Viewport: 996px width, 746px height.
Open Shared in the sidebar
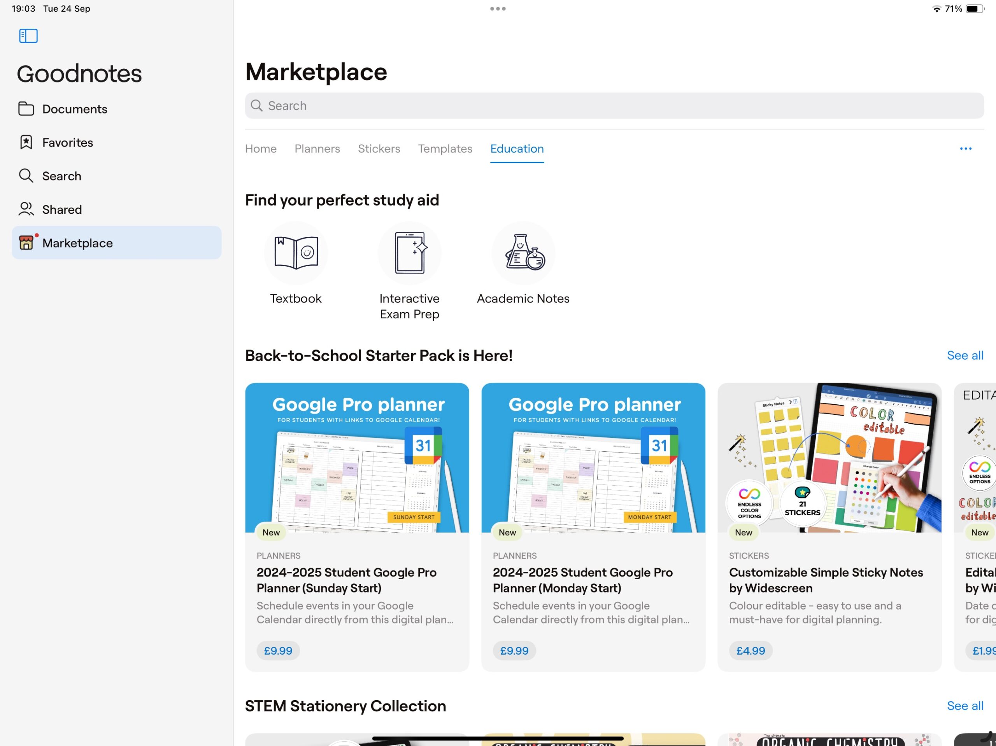116,209
